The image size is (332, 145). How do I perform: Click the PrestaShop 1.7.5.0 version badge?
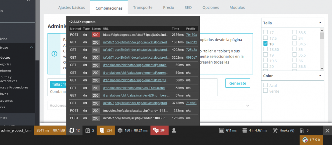tap(311, 140)
